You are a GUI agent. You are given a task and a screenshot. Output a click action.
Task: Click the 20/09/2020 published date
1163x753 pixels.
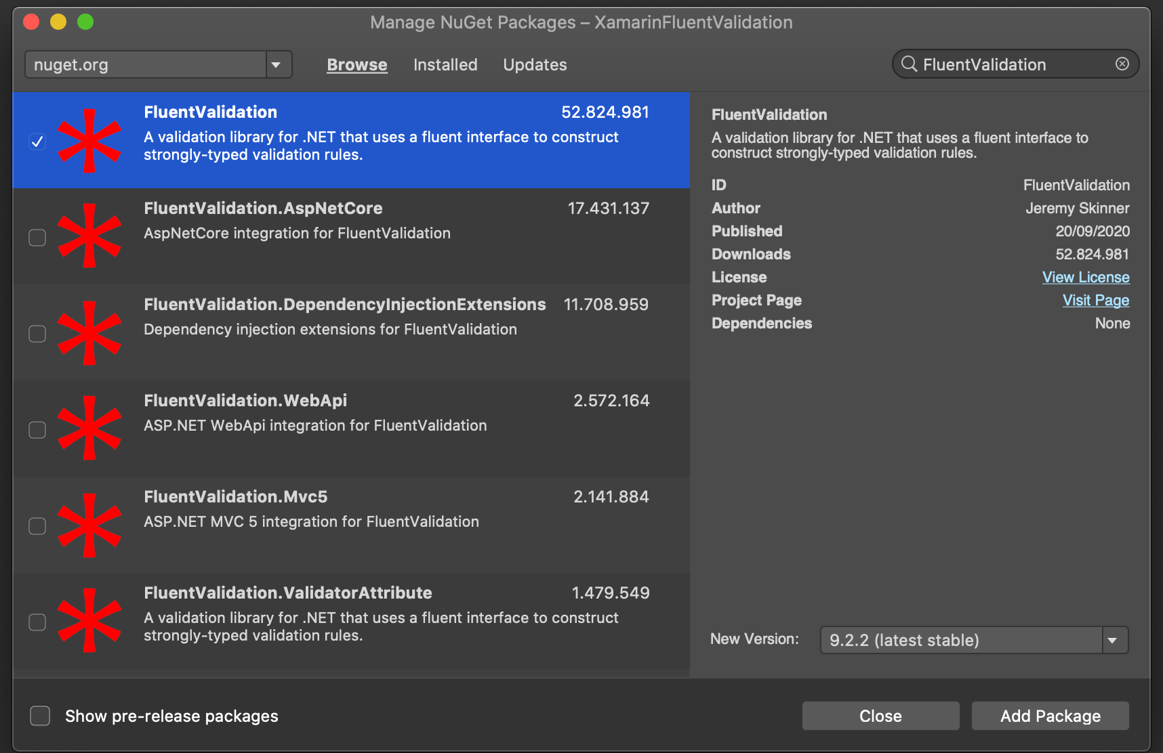[1093, 231]
